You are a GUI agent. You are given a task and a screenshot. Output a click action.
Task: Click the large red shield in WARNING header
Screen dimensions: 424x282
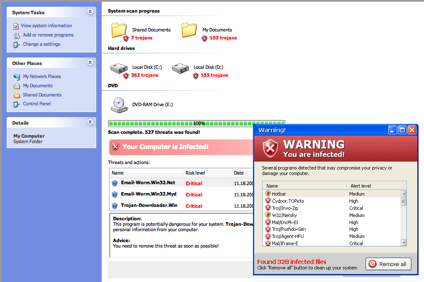coord(270,148)
